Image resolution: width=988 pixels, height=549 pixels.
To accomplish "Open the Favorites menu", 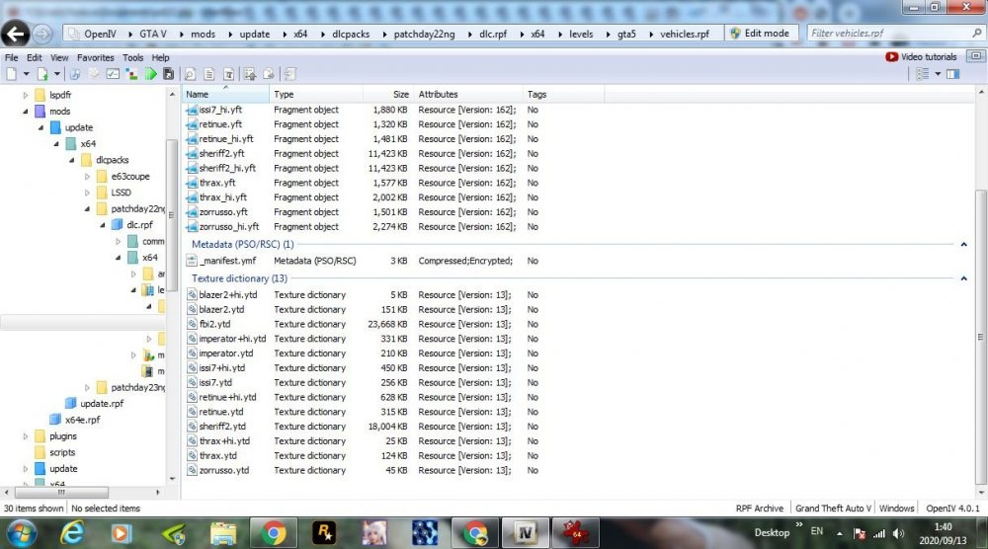I will pos(95,57).
